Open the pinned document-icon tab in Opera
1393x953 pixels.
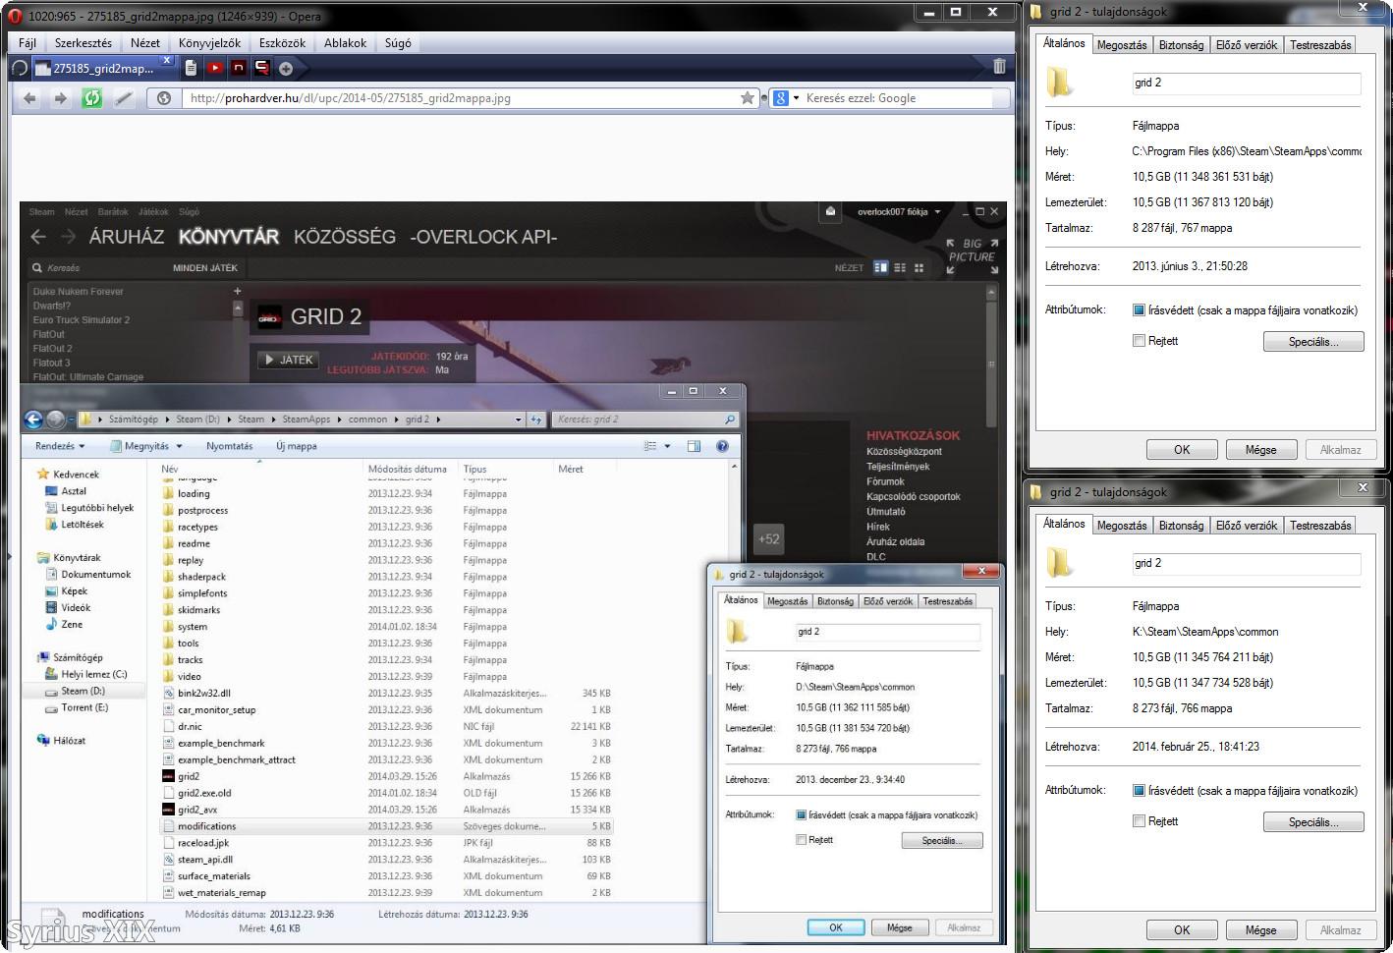click(191, 68)
